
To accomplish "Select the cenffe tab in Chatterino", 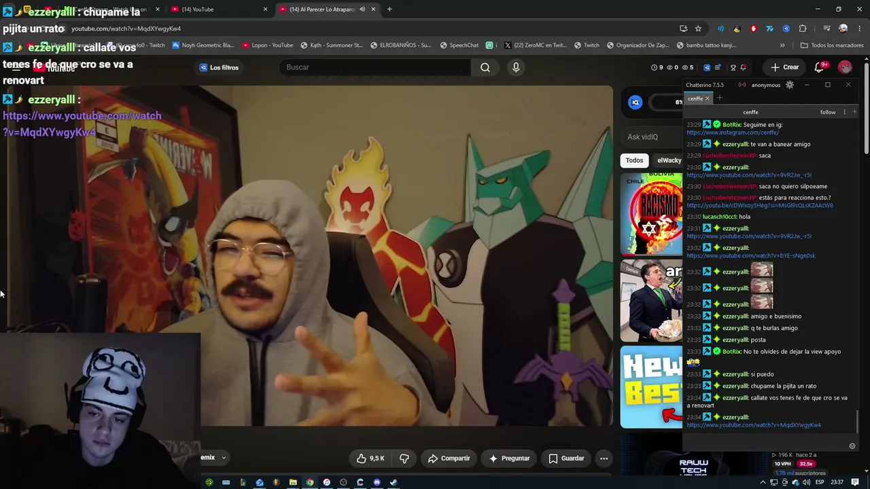I will tap(698, 98).
